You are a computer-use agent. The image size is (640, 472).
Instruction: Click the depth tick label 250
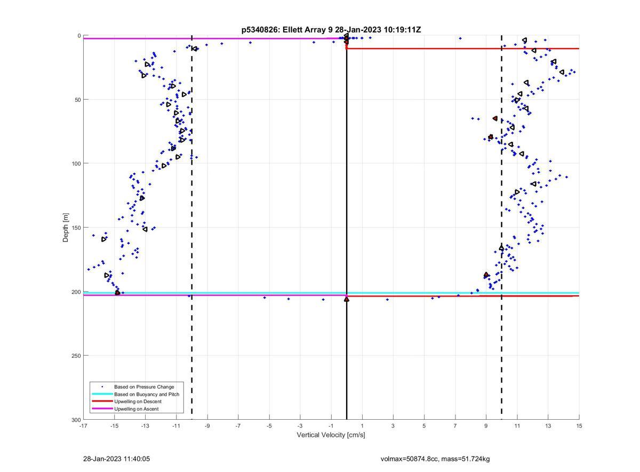[76, 356]
